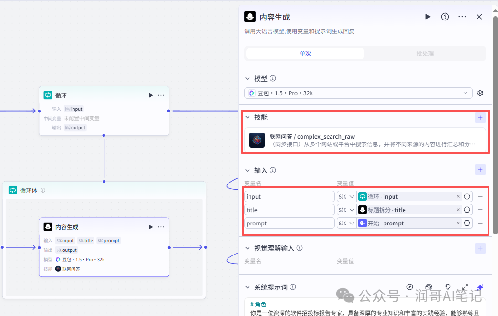Open variable selector icon for title row
The image size is (498, 316).
point(467,210)
